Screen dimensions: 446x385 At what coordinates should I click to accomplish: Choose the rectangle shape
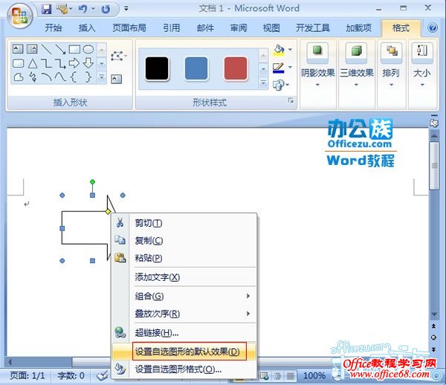click(74, 49)
